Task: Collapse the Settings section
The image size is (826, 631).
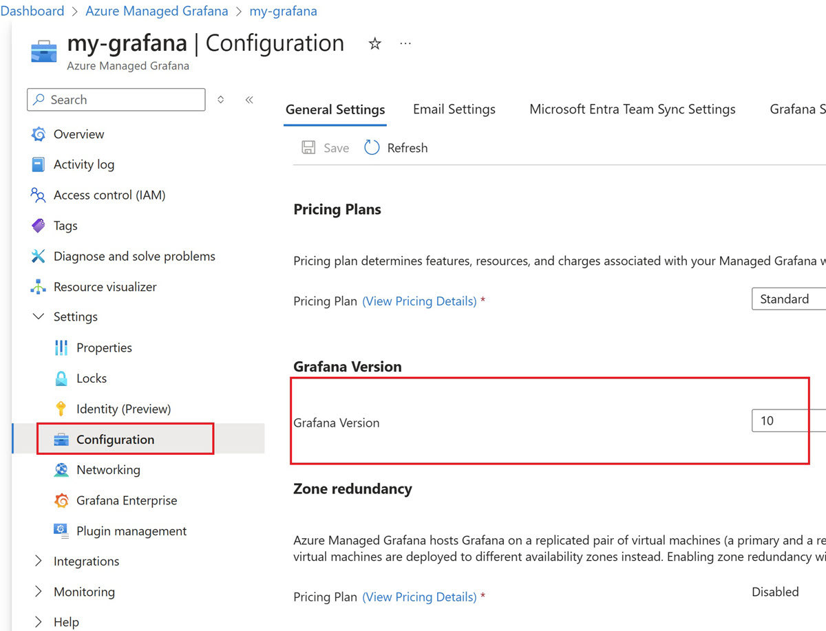Action: [39, 317]
